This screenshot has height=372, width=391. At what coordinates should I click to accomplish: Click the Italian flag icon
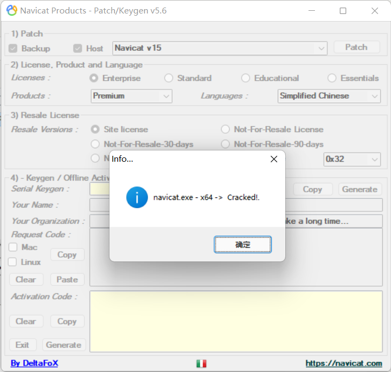pyautogui.click(x=201, y=363)
